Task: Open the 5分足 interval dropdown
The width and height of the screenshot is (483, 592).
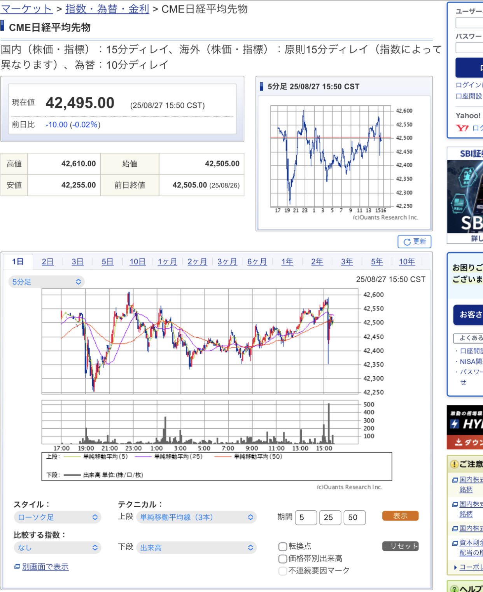Action: (46, 282)
